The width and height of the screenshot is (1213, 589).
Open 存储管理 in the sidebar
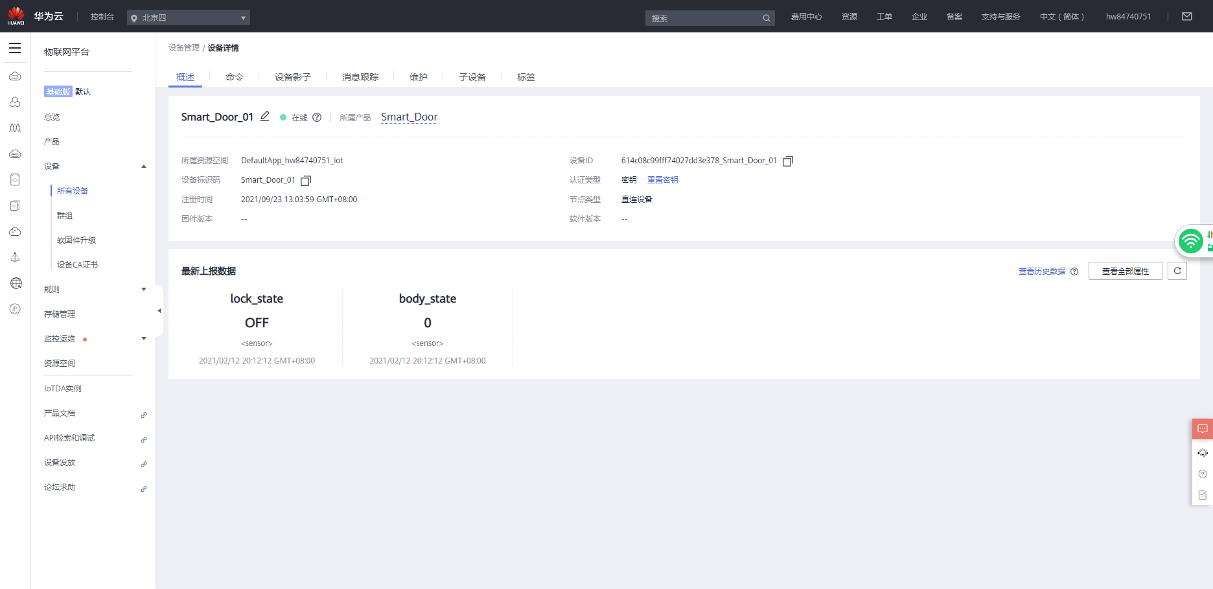60,314
